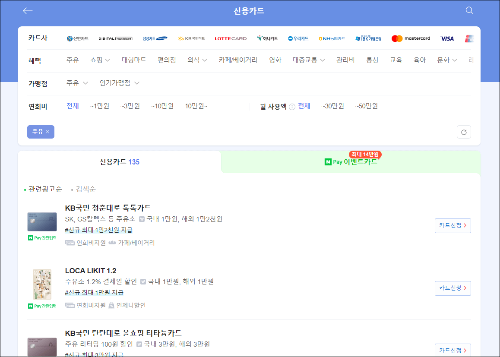
Task: Open KB국민 청춘대로 톡톡카드 title
Action: [x=108, y=208]
